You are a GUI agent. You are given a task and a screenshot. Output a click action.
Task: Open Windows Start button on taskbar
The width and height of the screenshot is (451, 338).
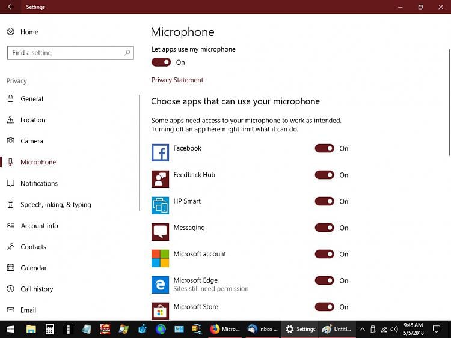[x=11, y=329]
